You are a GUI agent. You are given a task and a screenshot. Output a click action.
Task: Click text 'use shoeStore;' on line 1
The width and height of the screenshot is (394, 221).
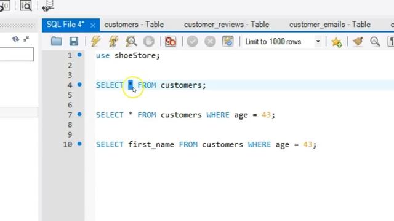(x=127, y=56)
